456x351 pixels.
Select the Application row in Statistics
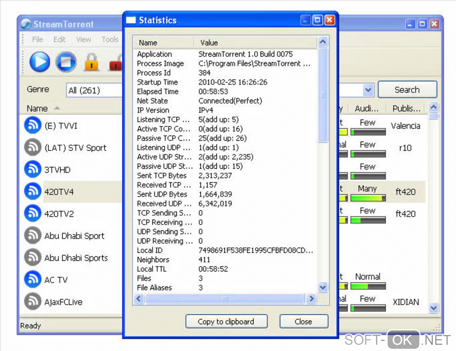[225, 54]
